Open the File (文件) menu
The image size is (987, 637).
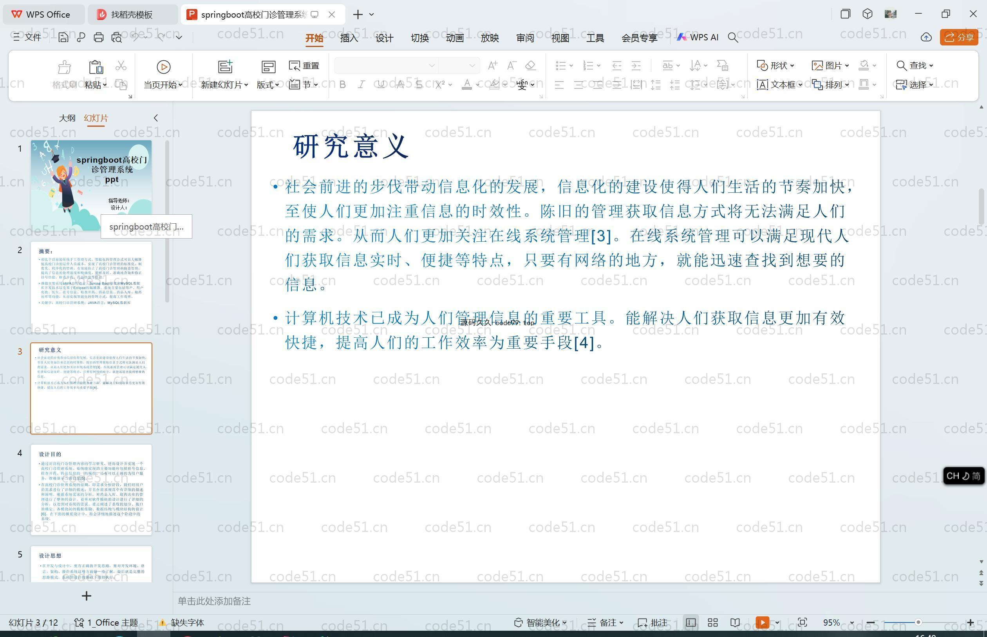pos(27,37)
